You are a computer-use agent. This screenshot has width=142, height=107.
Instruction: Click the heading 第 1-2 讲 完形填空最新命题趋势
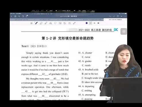tap(68, 38)
